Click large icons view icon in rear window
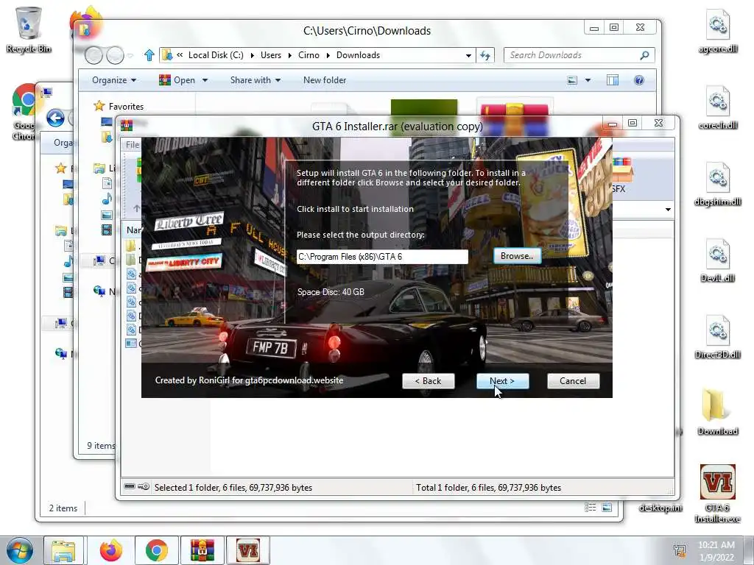This screenshot has height=565, width=754. pos(607,508)
